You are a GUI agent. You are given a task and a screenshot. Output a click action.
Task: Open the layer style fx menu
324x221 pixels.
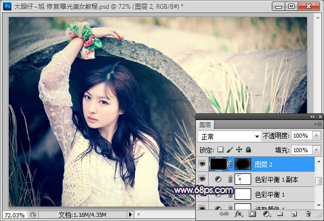pos(239,214)
